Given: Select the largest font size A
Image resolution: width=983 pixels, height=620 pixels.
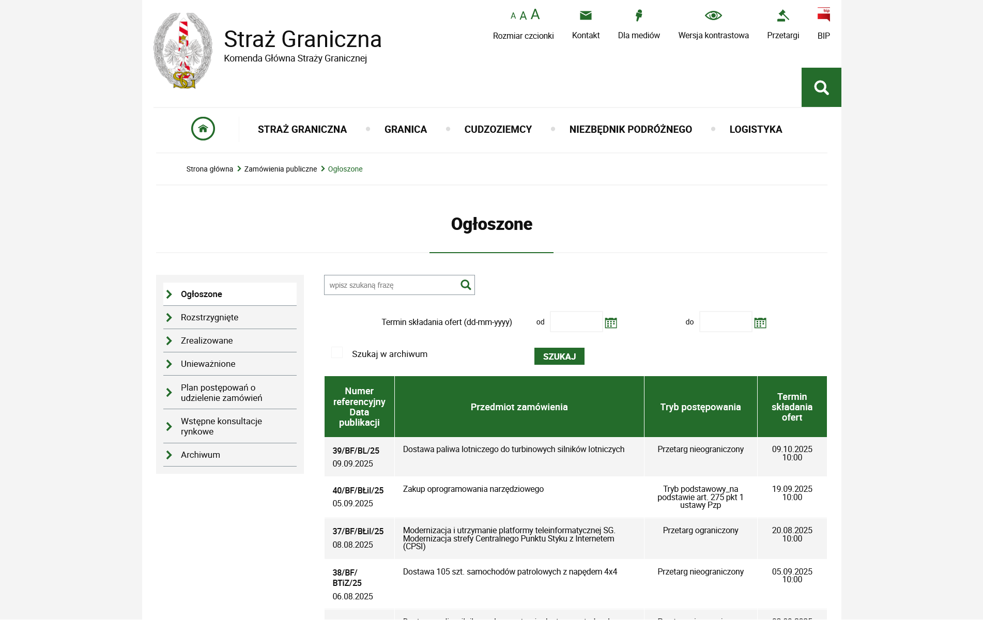Looking at the screenshot, I should coord(535,14).
